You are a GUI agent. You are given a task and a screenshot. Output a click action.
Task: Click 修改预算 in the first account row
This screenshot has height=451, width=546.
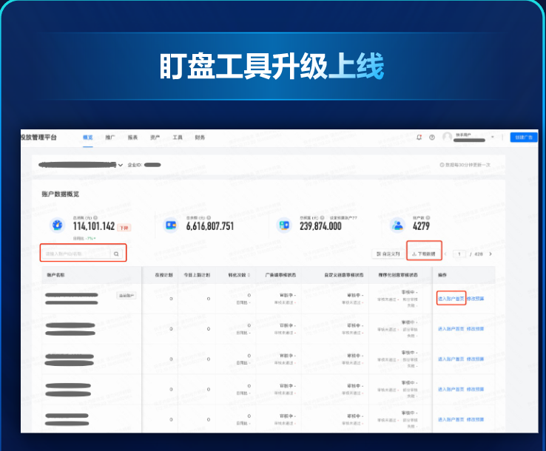[x=475, y=299]
